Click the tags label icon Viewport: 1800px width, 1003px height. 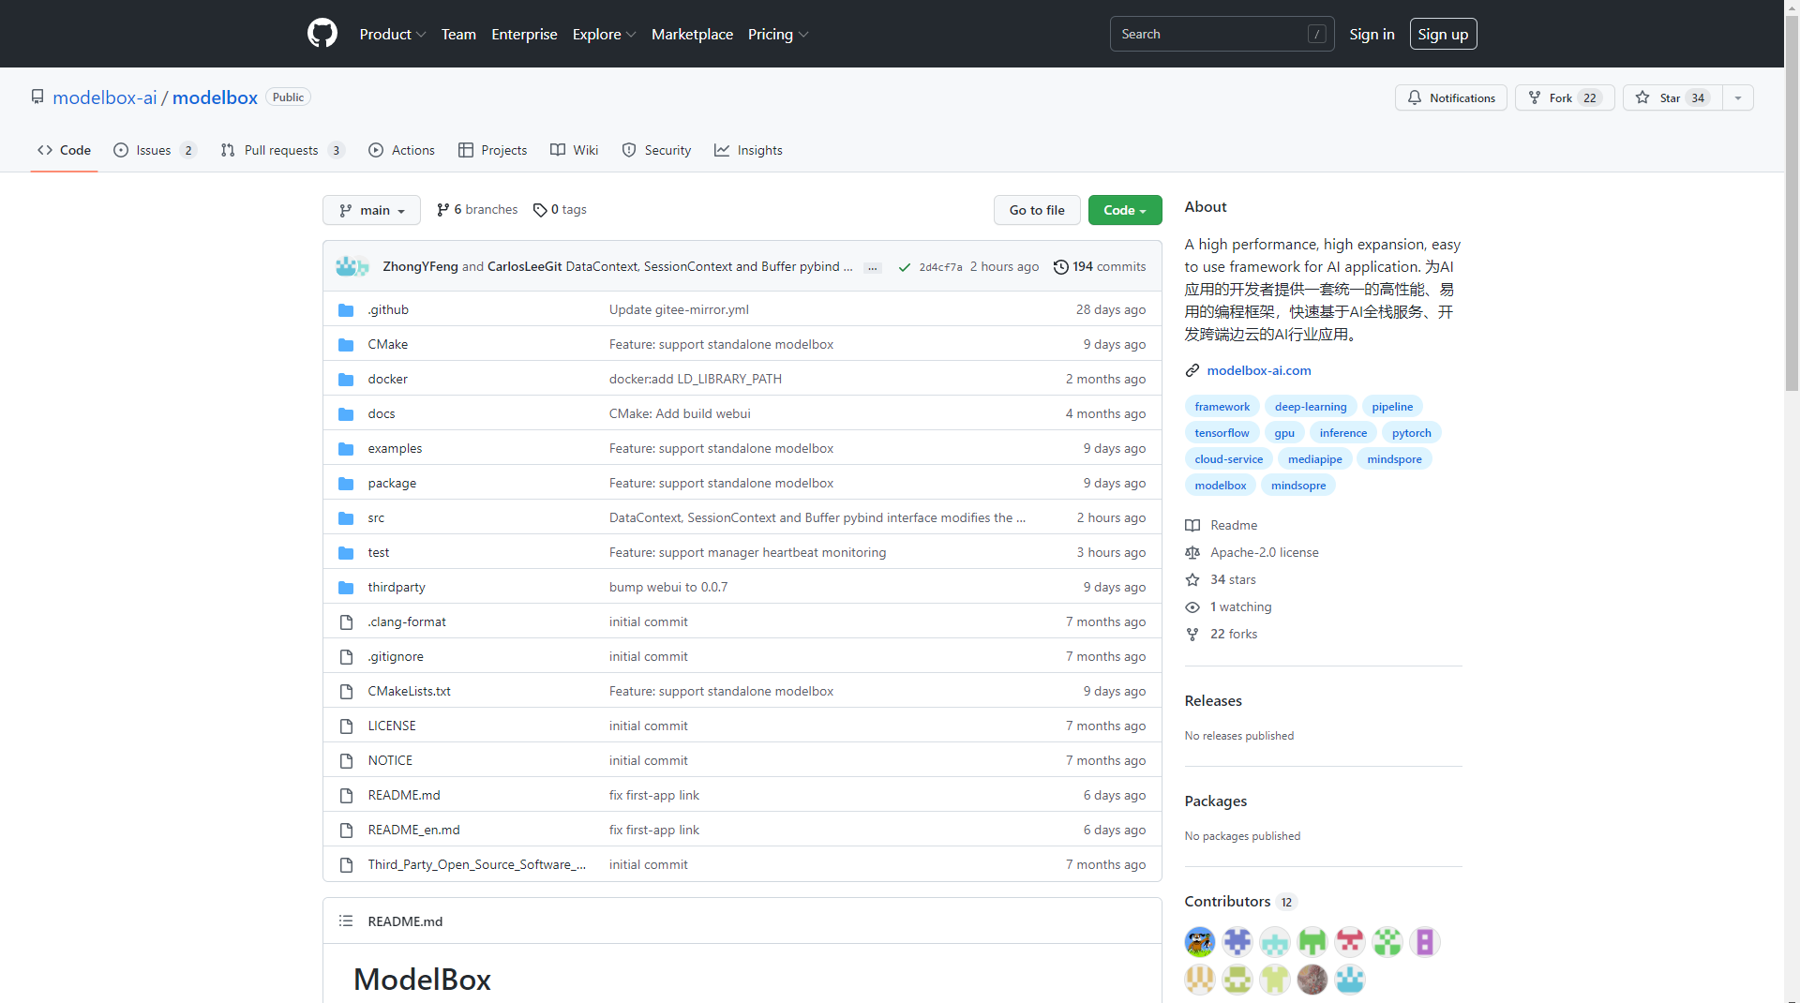point(540,210)
